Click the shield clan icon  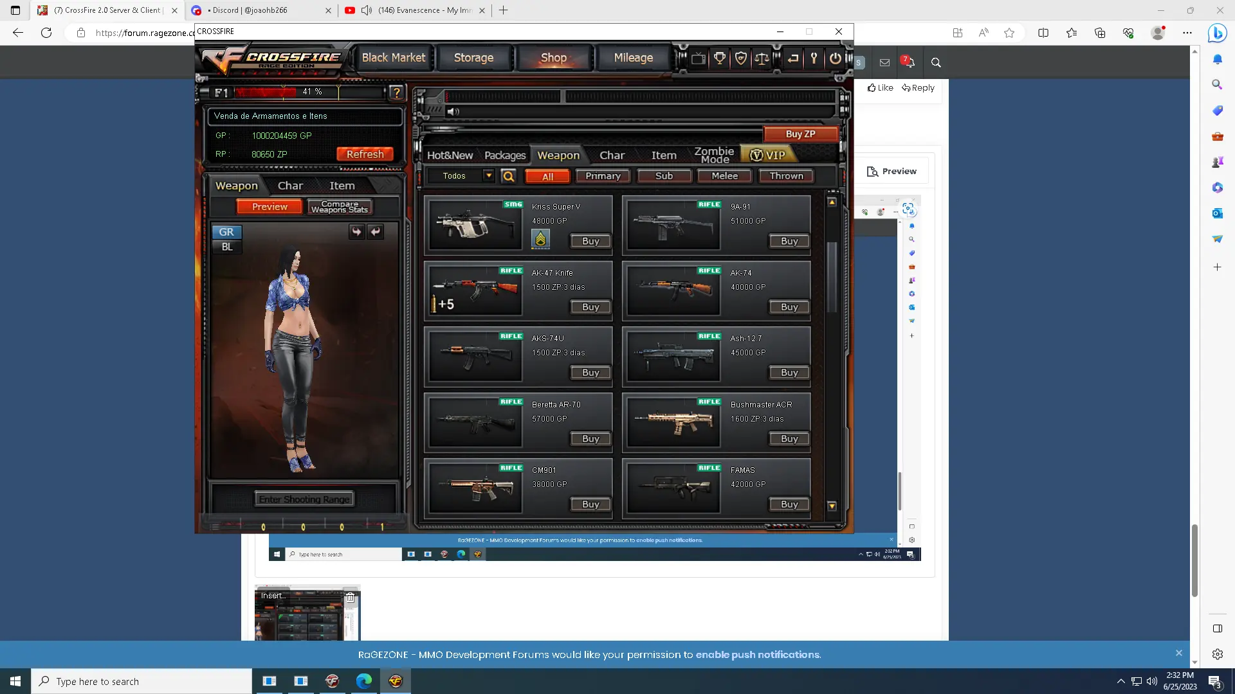tap(741, 58)
